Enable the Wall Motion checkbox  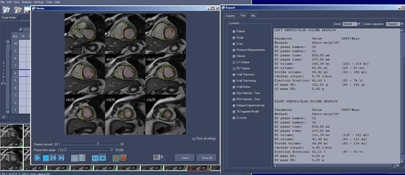click(x=234, y=87)
